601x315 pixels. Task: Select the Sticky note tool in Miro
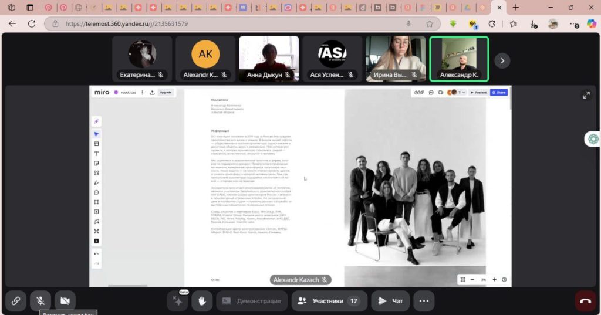pos(97,163)
